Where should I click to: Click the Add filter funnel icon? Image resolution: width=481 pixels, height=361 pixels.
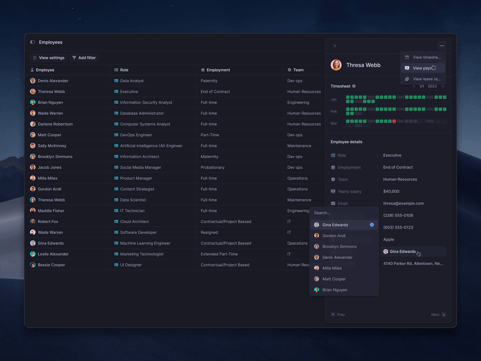point(74,58)
